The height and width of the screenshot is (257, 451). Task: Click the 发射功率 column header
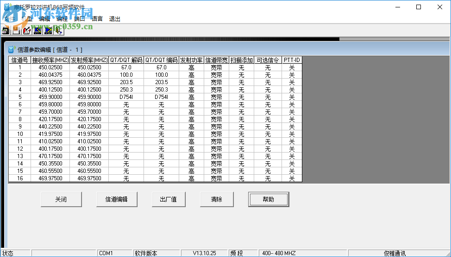point(192,60)
